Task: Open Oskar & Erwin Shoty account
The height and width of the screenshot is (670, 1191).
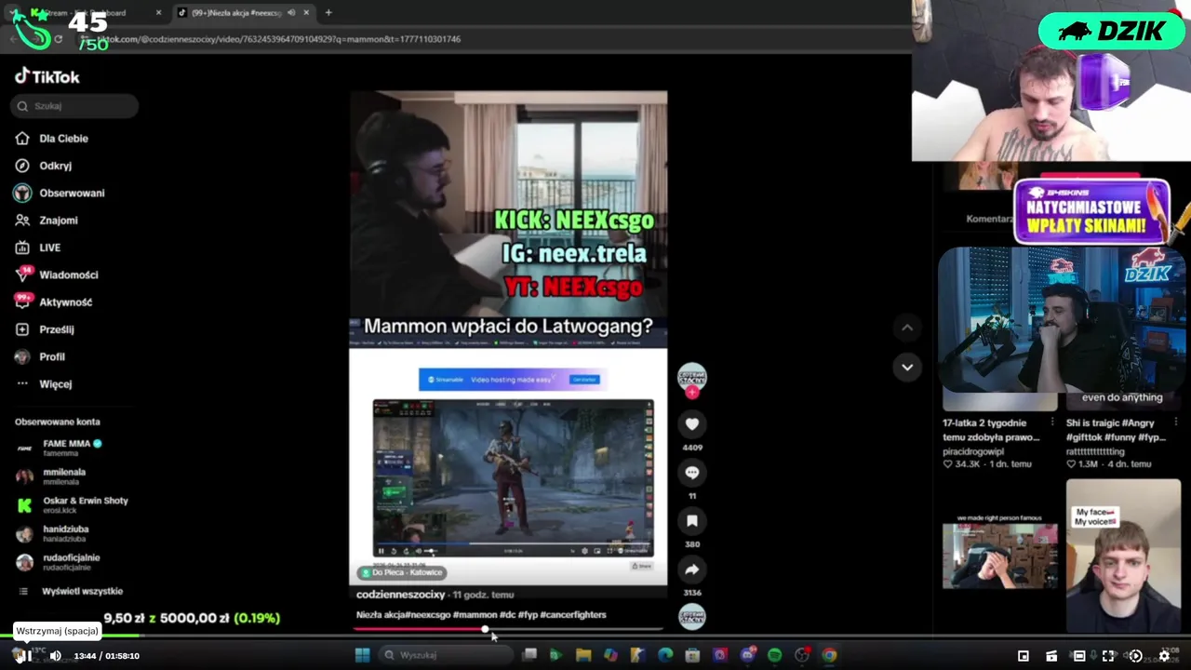Action: [x=73, y=505]
